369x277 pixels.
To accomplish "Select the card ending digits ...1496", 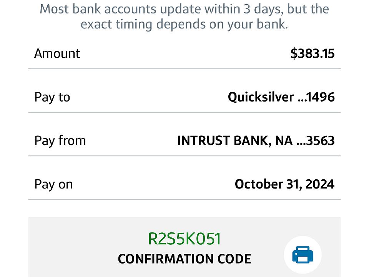I will click(x=316, y=97).
